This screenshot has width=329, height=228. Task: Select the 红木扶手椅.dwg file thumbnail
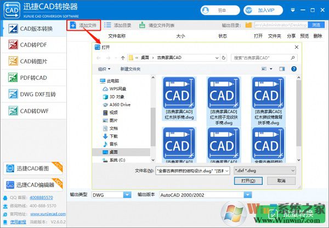[x=179, y=98]
